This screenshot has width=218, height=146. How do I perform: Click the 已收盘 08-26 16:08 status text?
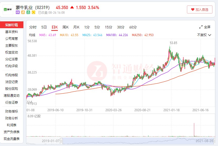click(52, 13)
